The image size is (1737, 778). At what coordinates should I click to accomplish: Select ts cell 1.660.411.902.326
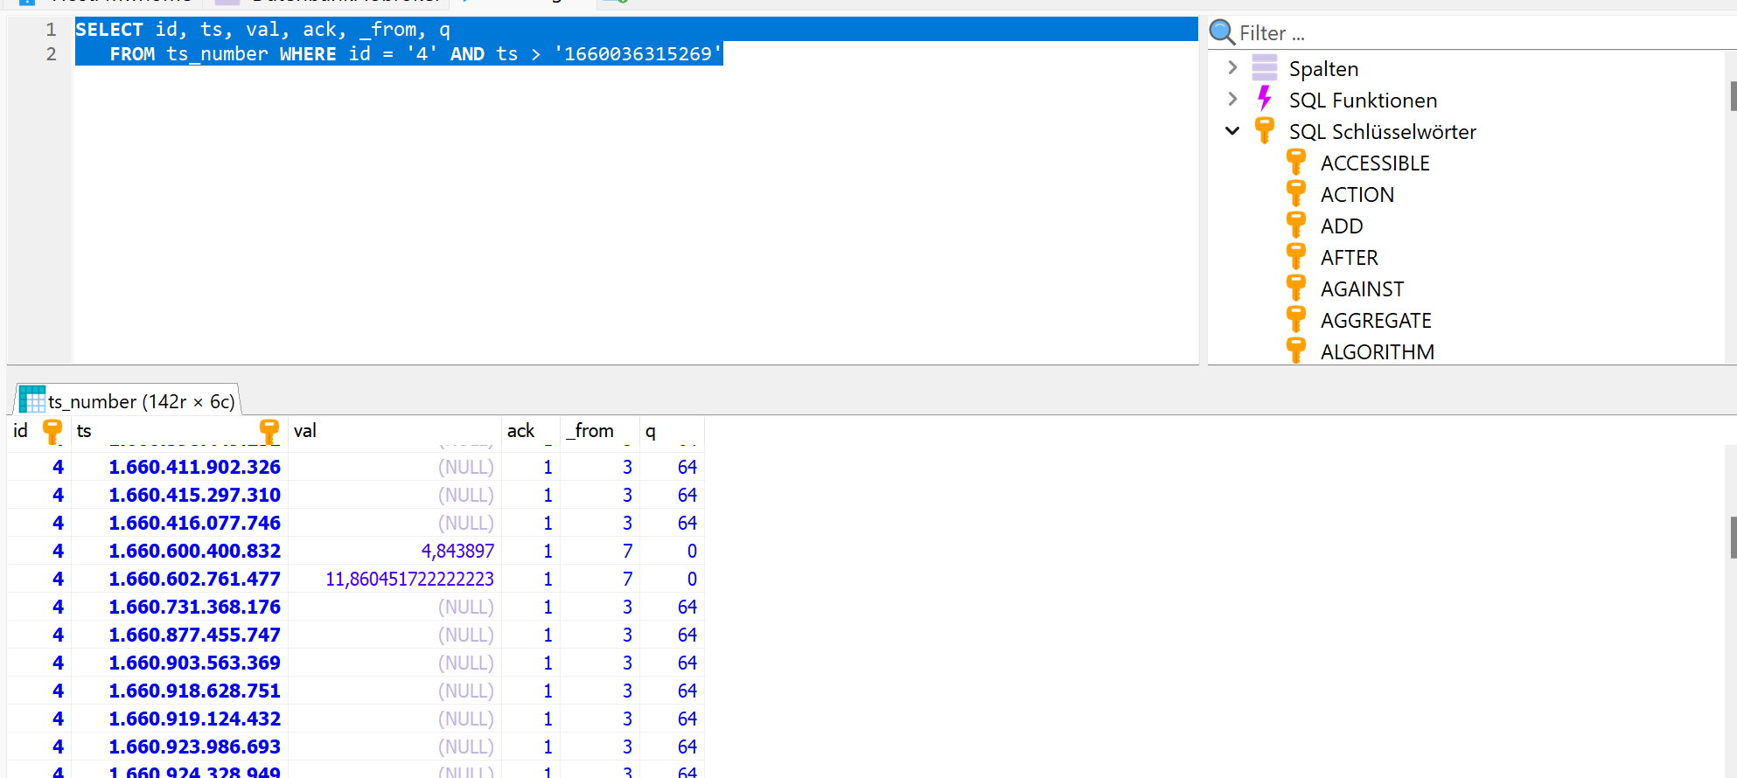[x=179, y=467]
